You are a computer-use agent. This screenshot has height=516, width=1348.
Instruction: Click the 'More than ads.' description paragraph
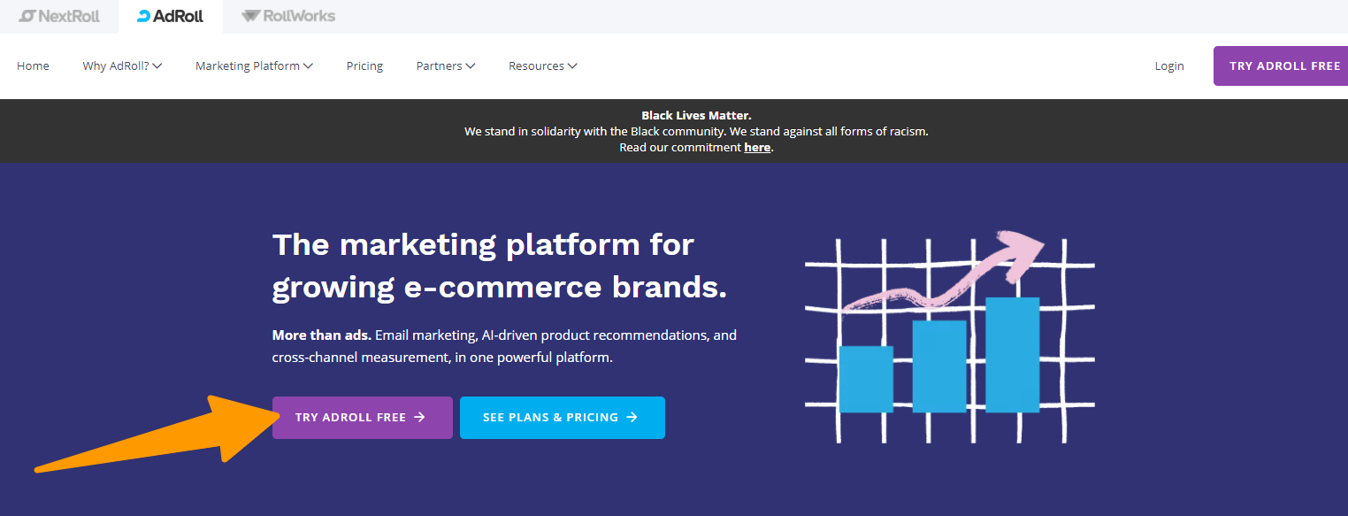point(504,347)
